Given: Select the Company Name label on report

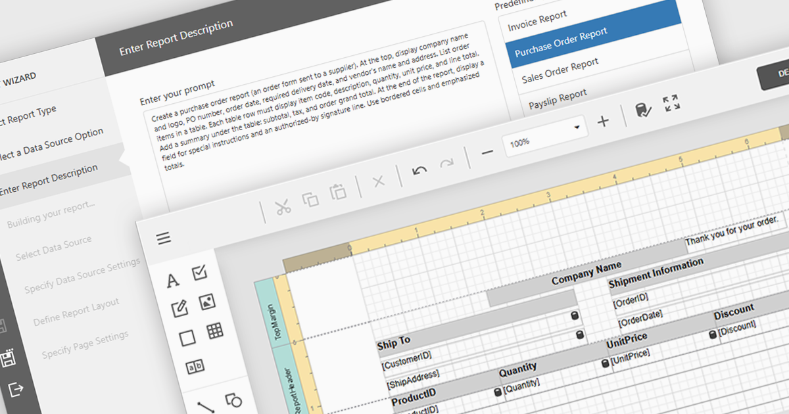Looking at the screenshot, I should pyautogui.click(x=586, y=273).
